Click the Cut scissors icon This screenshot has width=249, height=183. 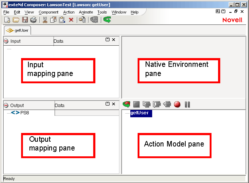pyautogui.click(x=45, y=20)
